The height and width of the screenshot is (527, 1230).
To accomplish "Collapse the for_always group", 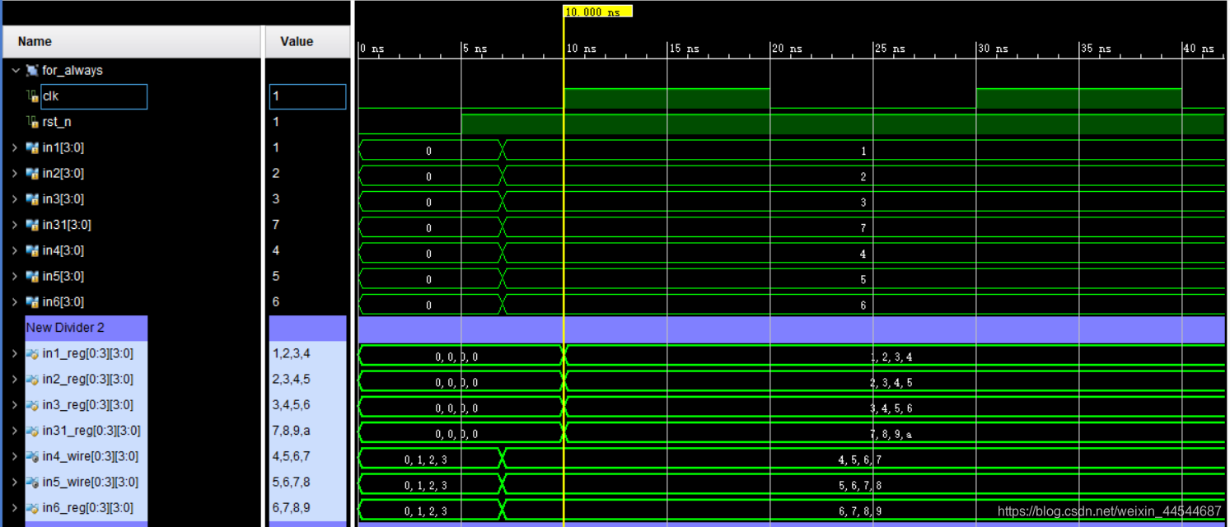I will tap(16, 71).
